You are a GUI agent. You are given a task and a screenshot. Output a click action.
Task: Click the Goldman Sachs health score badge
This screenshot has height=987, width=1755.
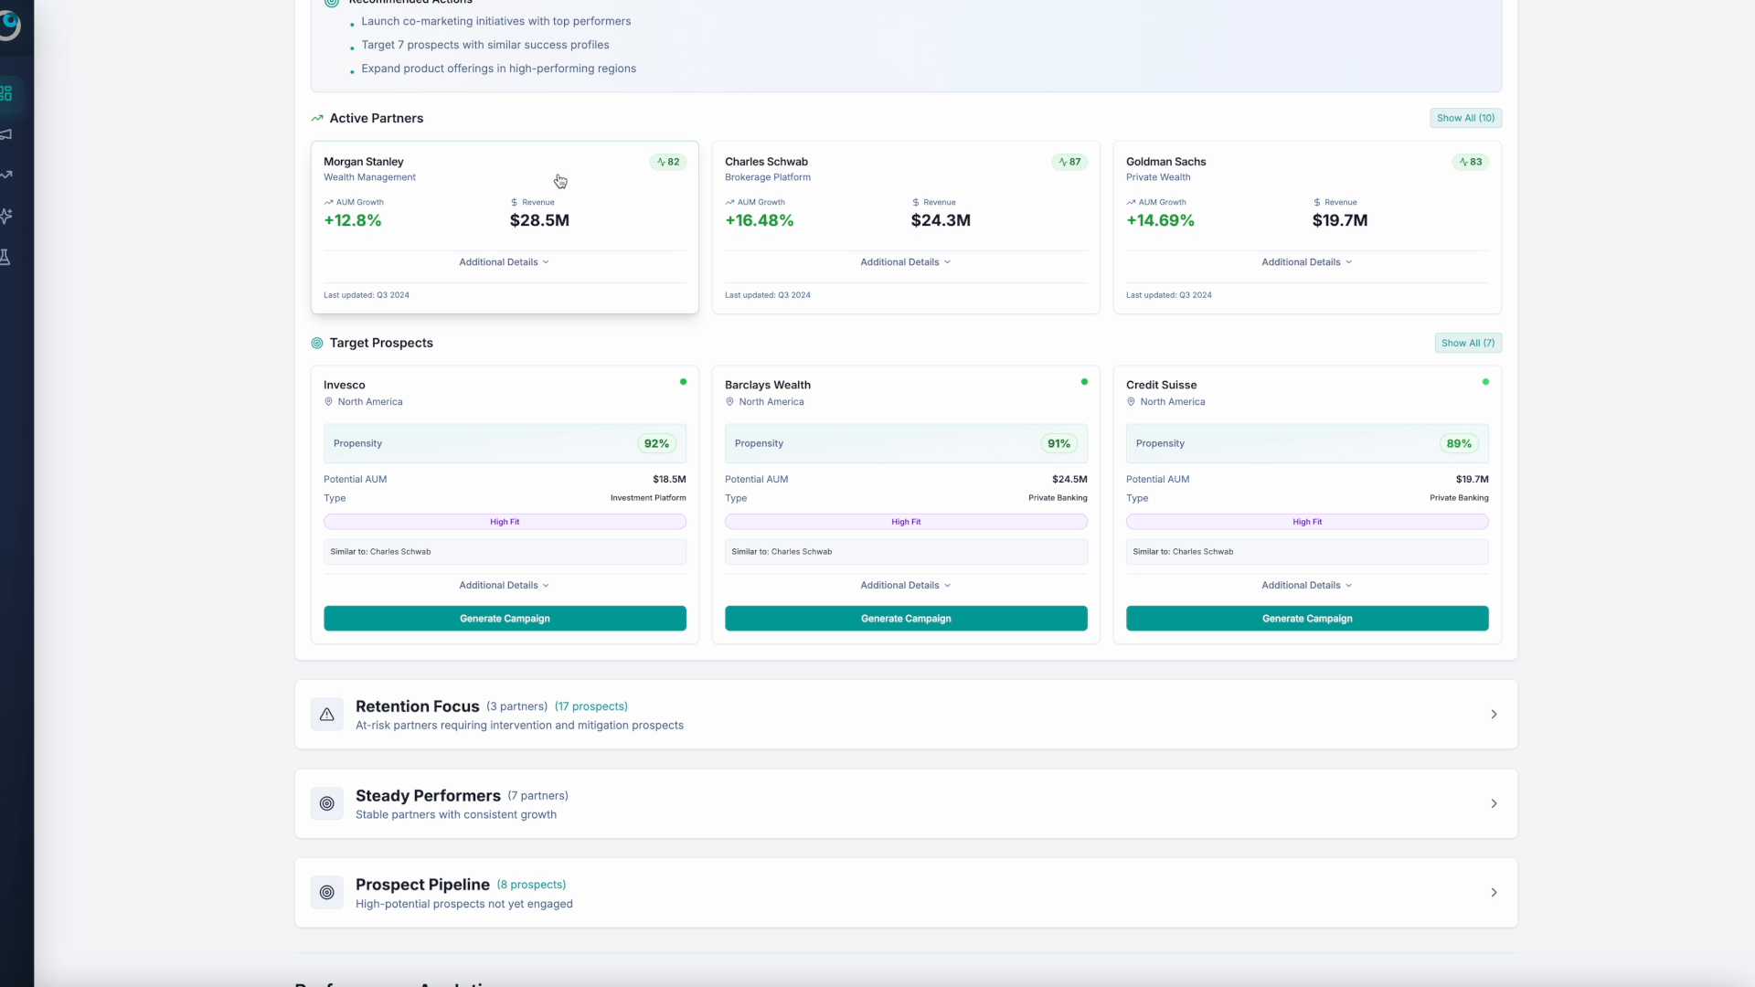tap(1470, 162)
